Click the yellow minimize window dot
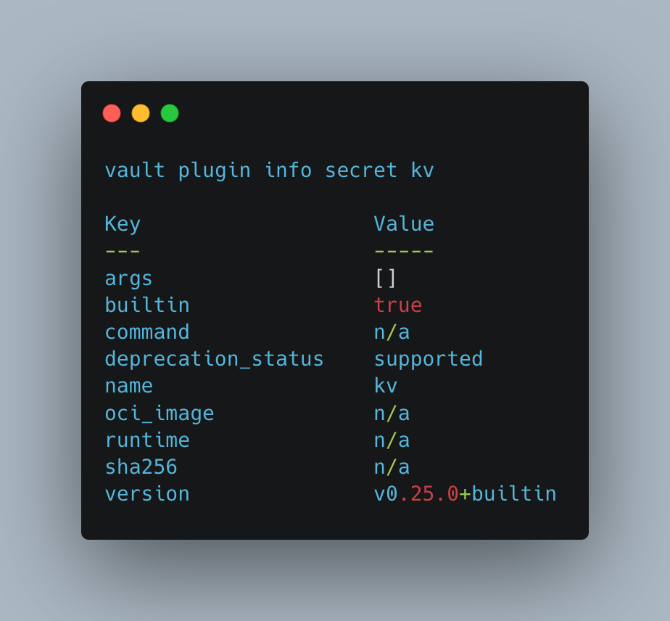Screen dimensions: 670x621 (141, 113)
